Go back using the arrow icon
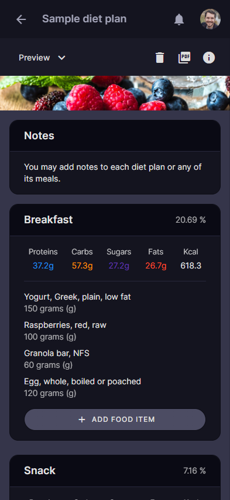Screen dimensions: 230x500 (x=21, y=19)
